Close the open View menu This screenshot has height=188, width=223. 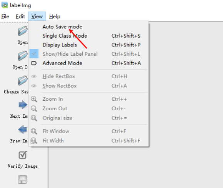37,17
